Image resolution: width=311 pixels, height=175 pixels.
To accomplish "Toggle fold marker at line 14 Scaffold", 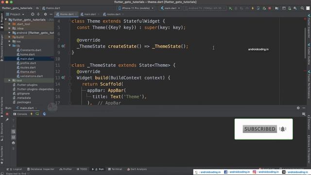I will pos(70,84).
